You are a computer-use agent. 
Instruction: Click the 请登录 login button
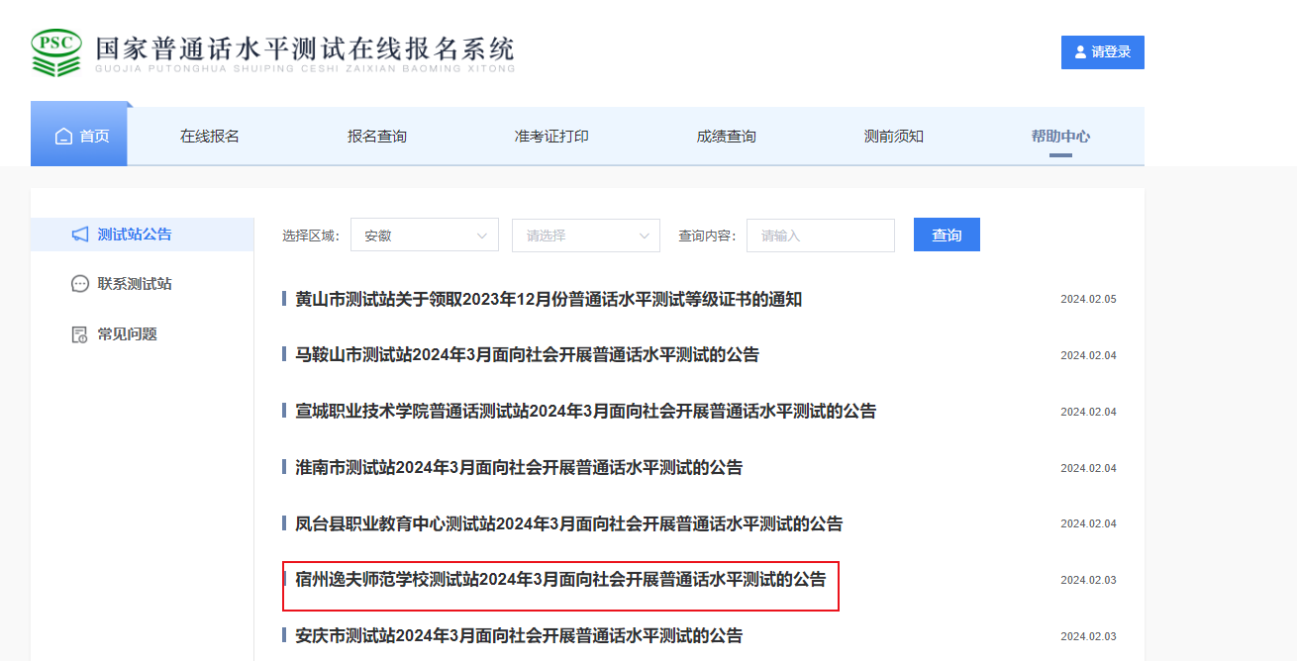(x=1103, y=52)
